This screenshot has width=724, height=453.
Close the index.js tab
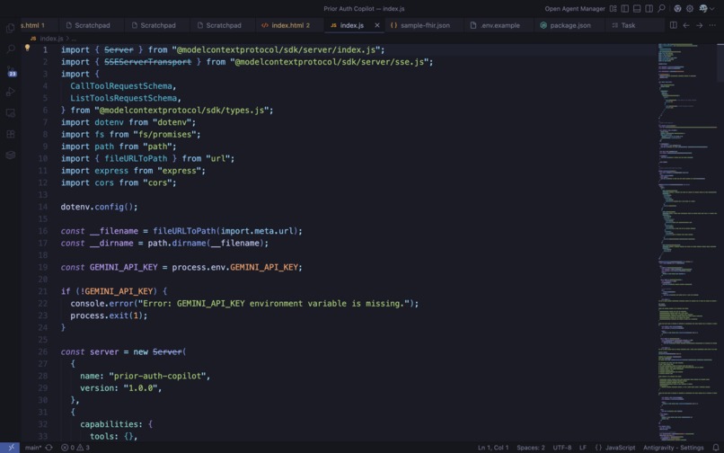[x=376, y=25]
